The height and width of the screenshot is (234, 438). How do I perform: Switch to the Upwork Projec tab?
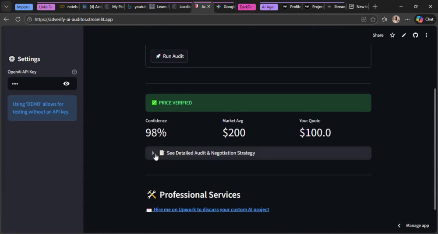coord(314,7)
